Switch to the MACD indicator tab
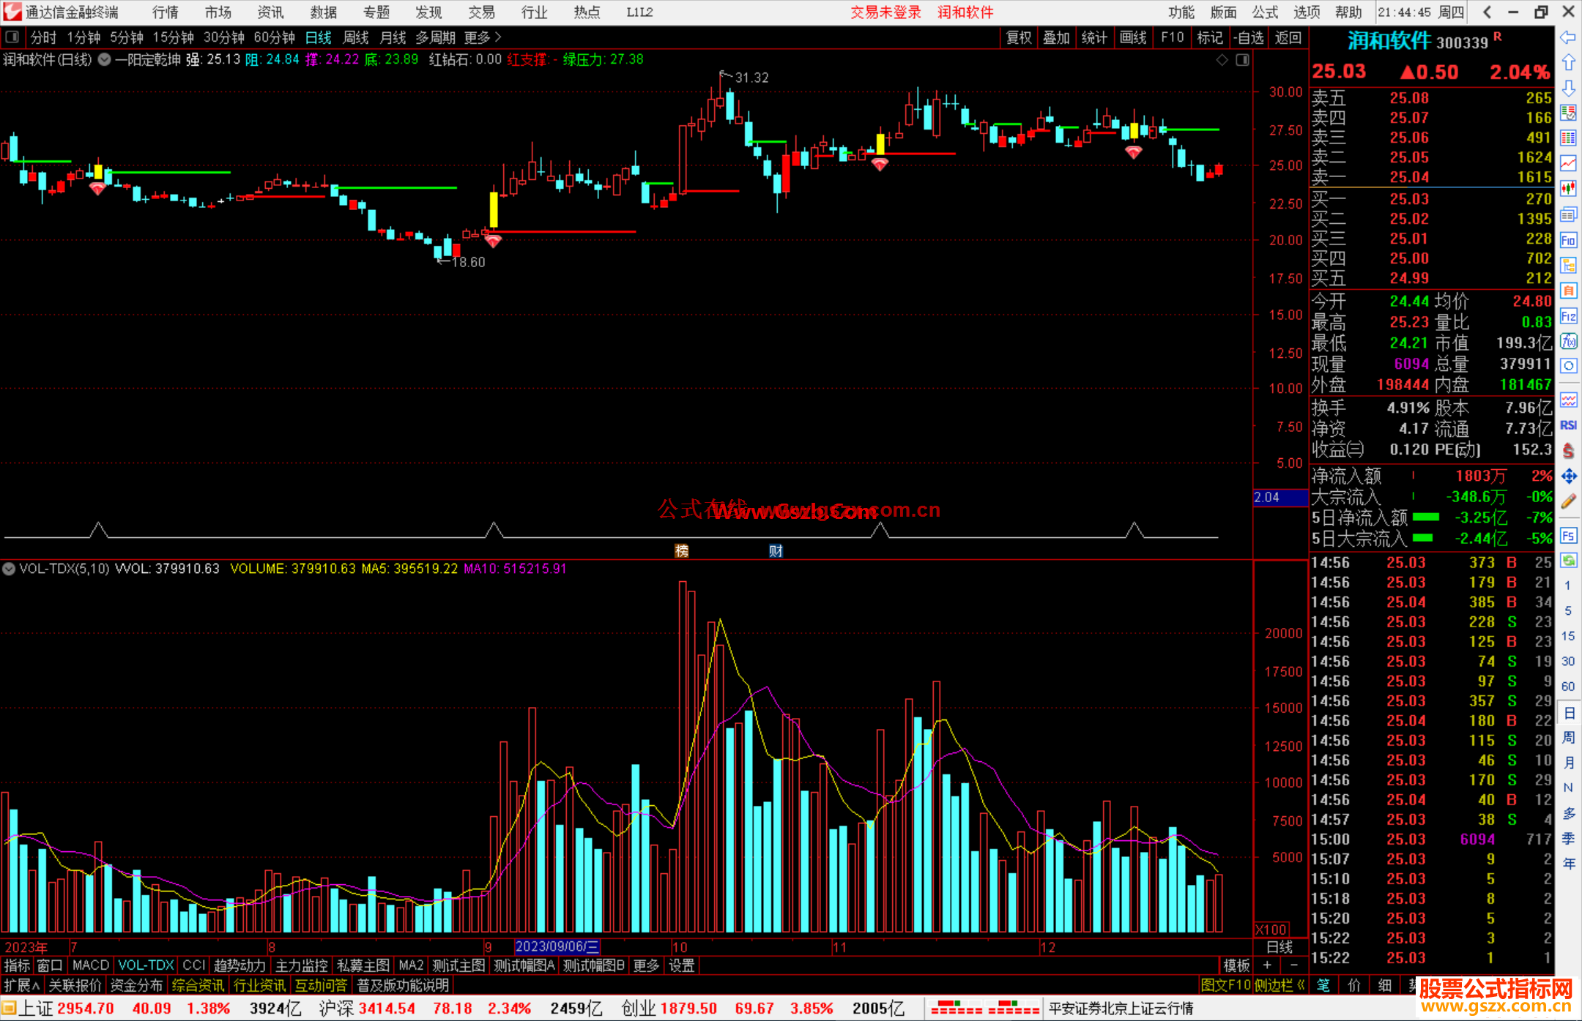 click(90, 965)
